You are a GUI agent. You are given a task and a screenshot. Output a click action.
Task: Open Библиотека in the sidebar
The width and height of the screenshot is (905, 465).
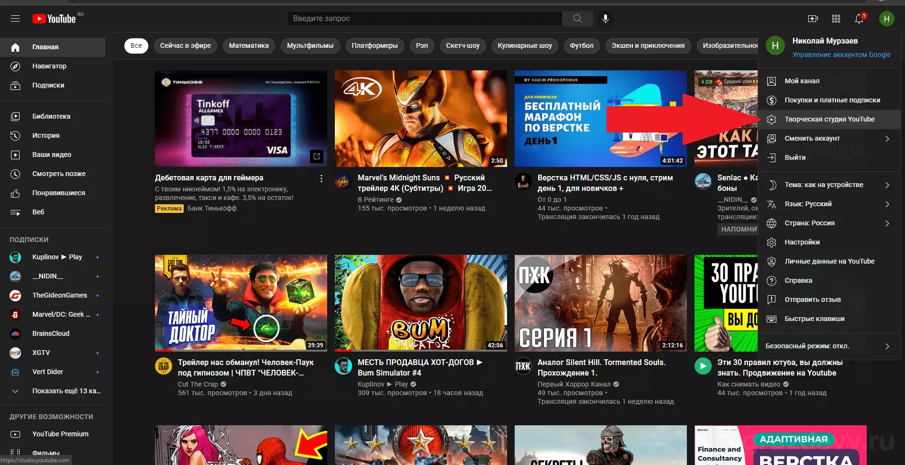pyautogui.click(x=53, y=116)
